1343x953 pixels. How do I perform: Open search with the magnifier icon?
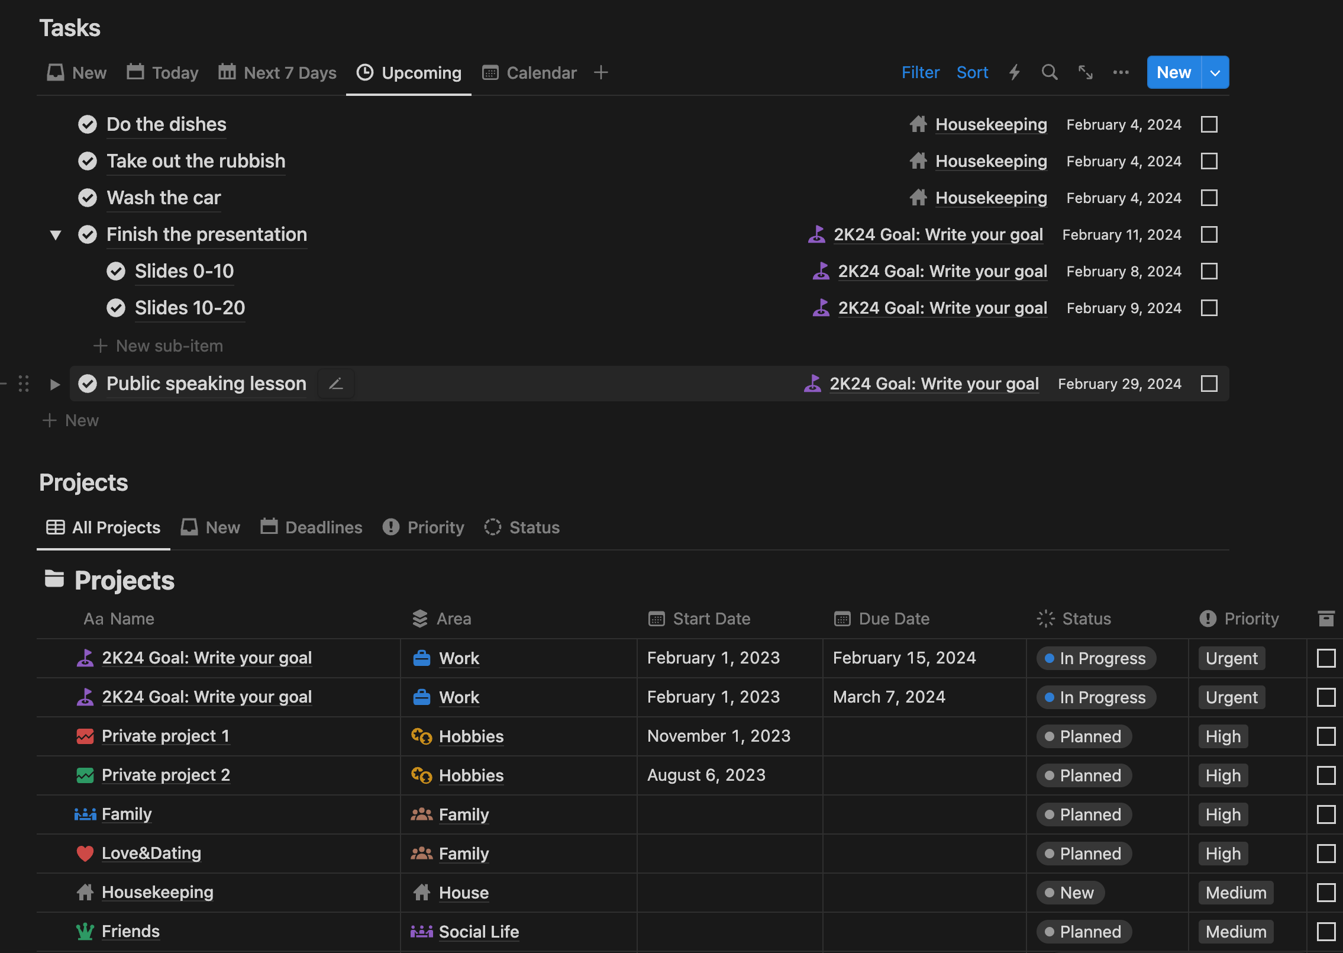coord(1050,72)
